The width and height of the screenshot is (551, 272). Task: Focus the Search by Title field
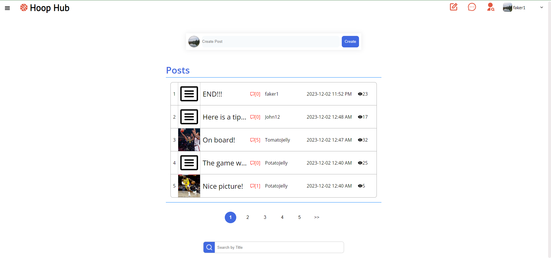[279, 247]
